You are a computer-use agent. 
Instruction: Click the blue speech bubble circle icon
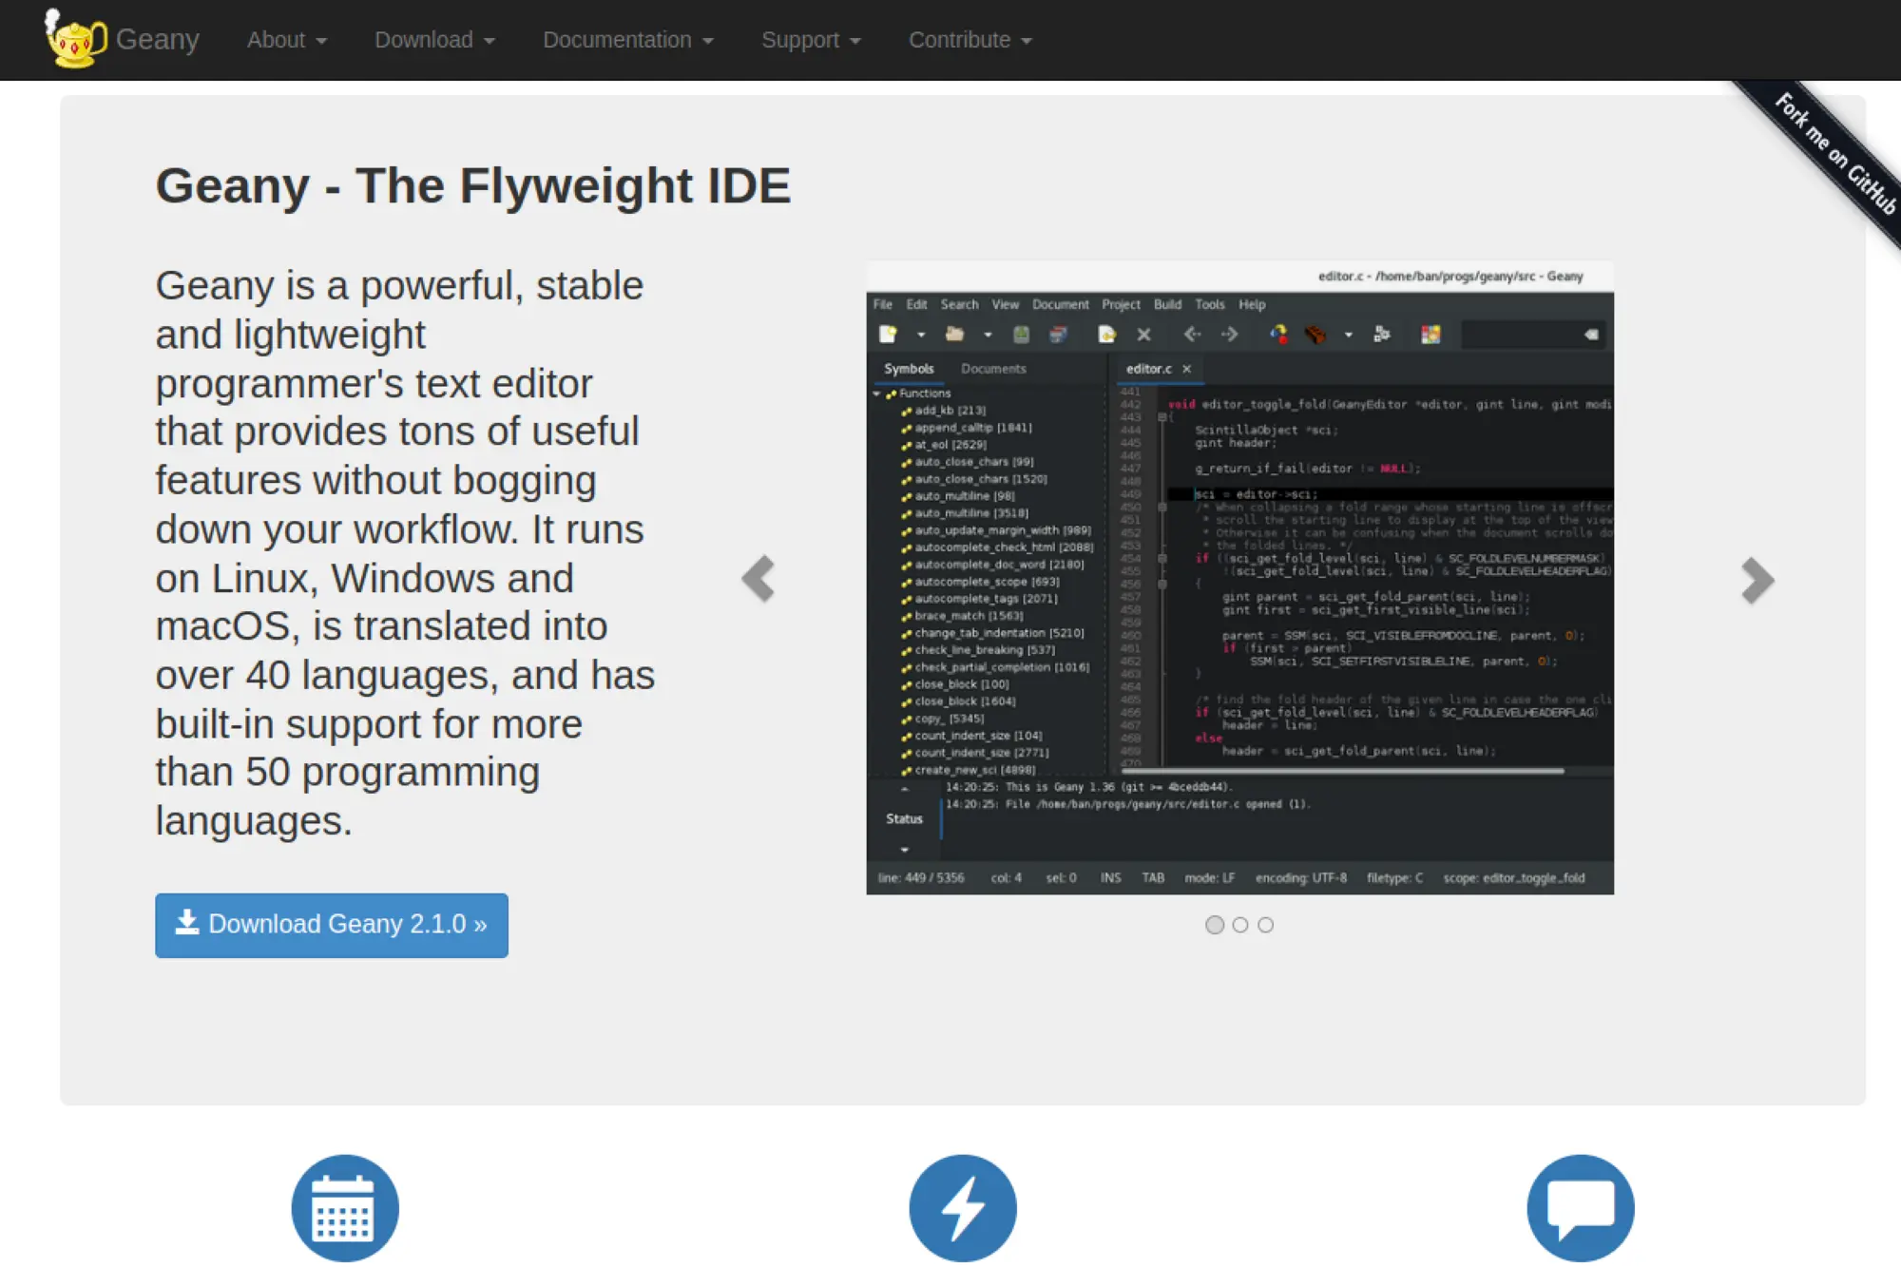click(x=1581, y=1208)
